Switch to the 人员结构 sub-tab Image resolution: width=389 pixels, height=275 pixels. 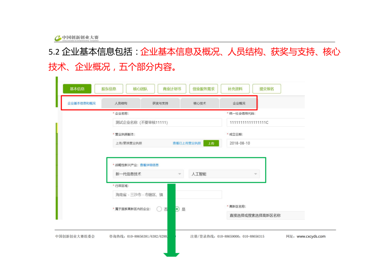121,103
